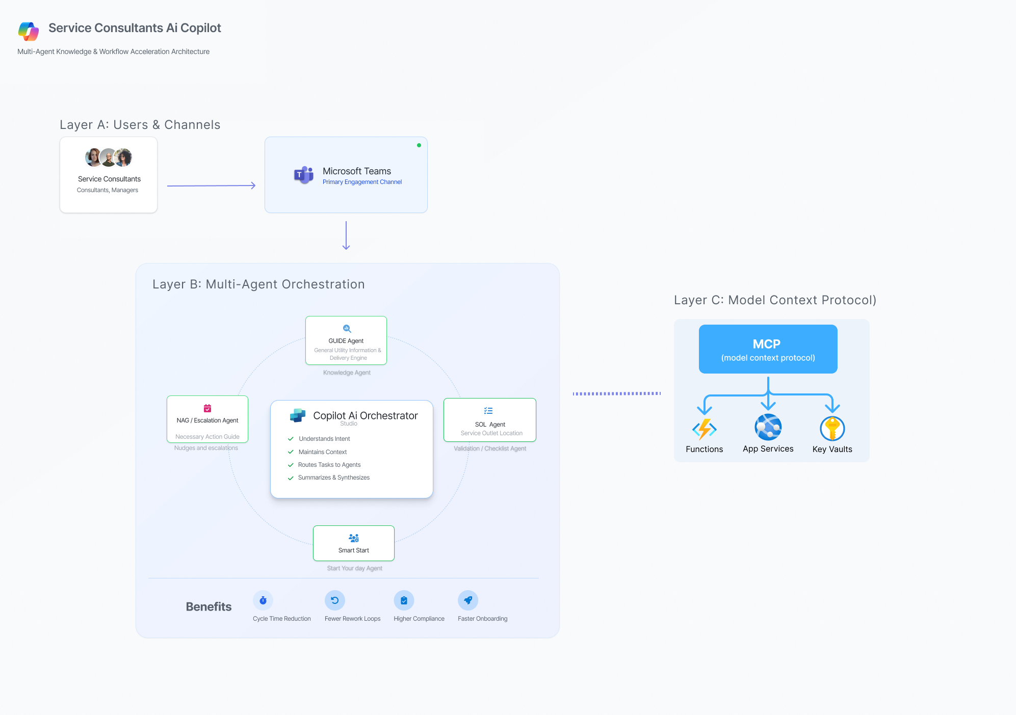This screenshot has height=715, width=1016.
Task: Click the 'Functions' label
Action: (x=705, y=449)
